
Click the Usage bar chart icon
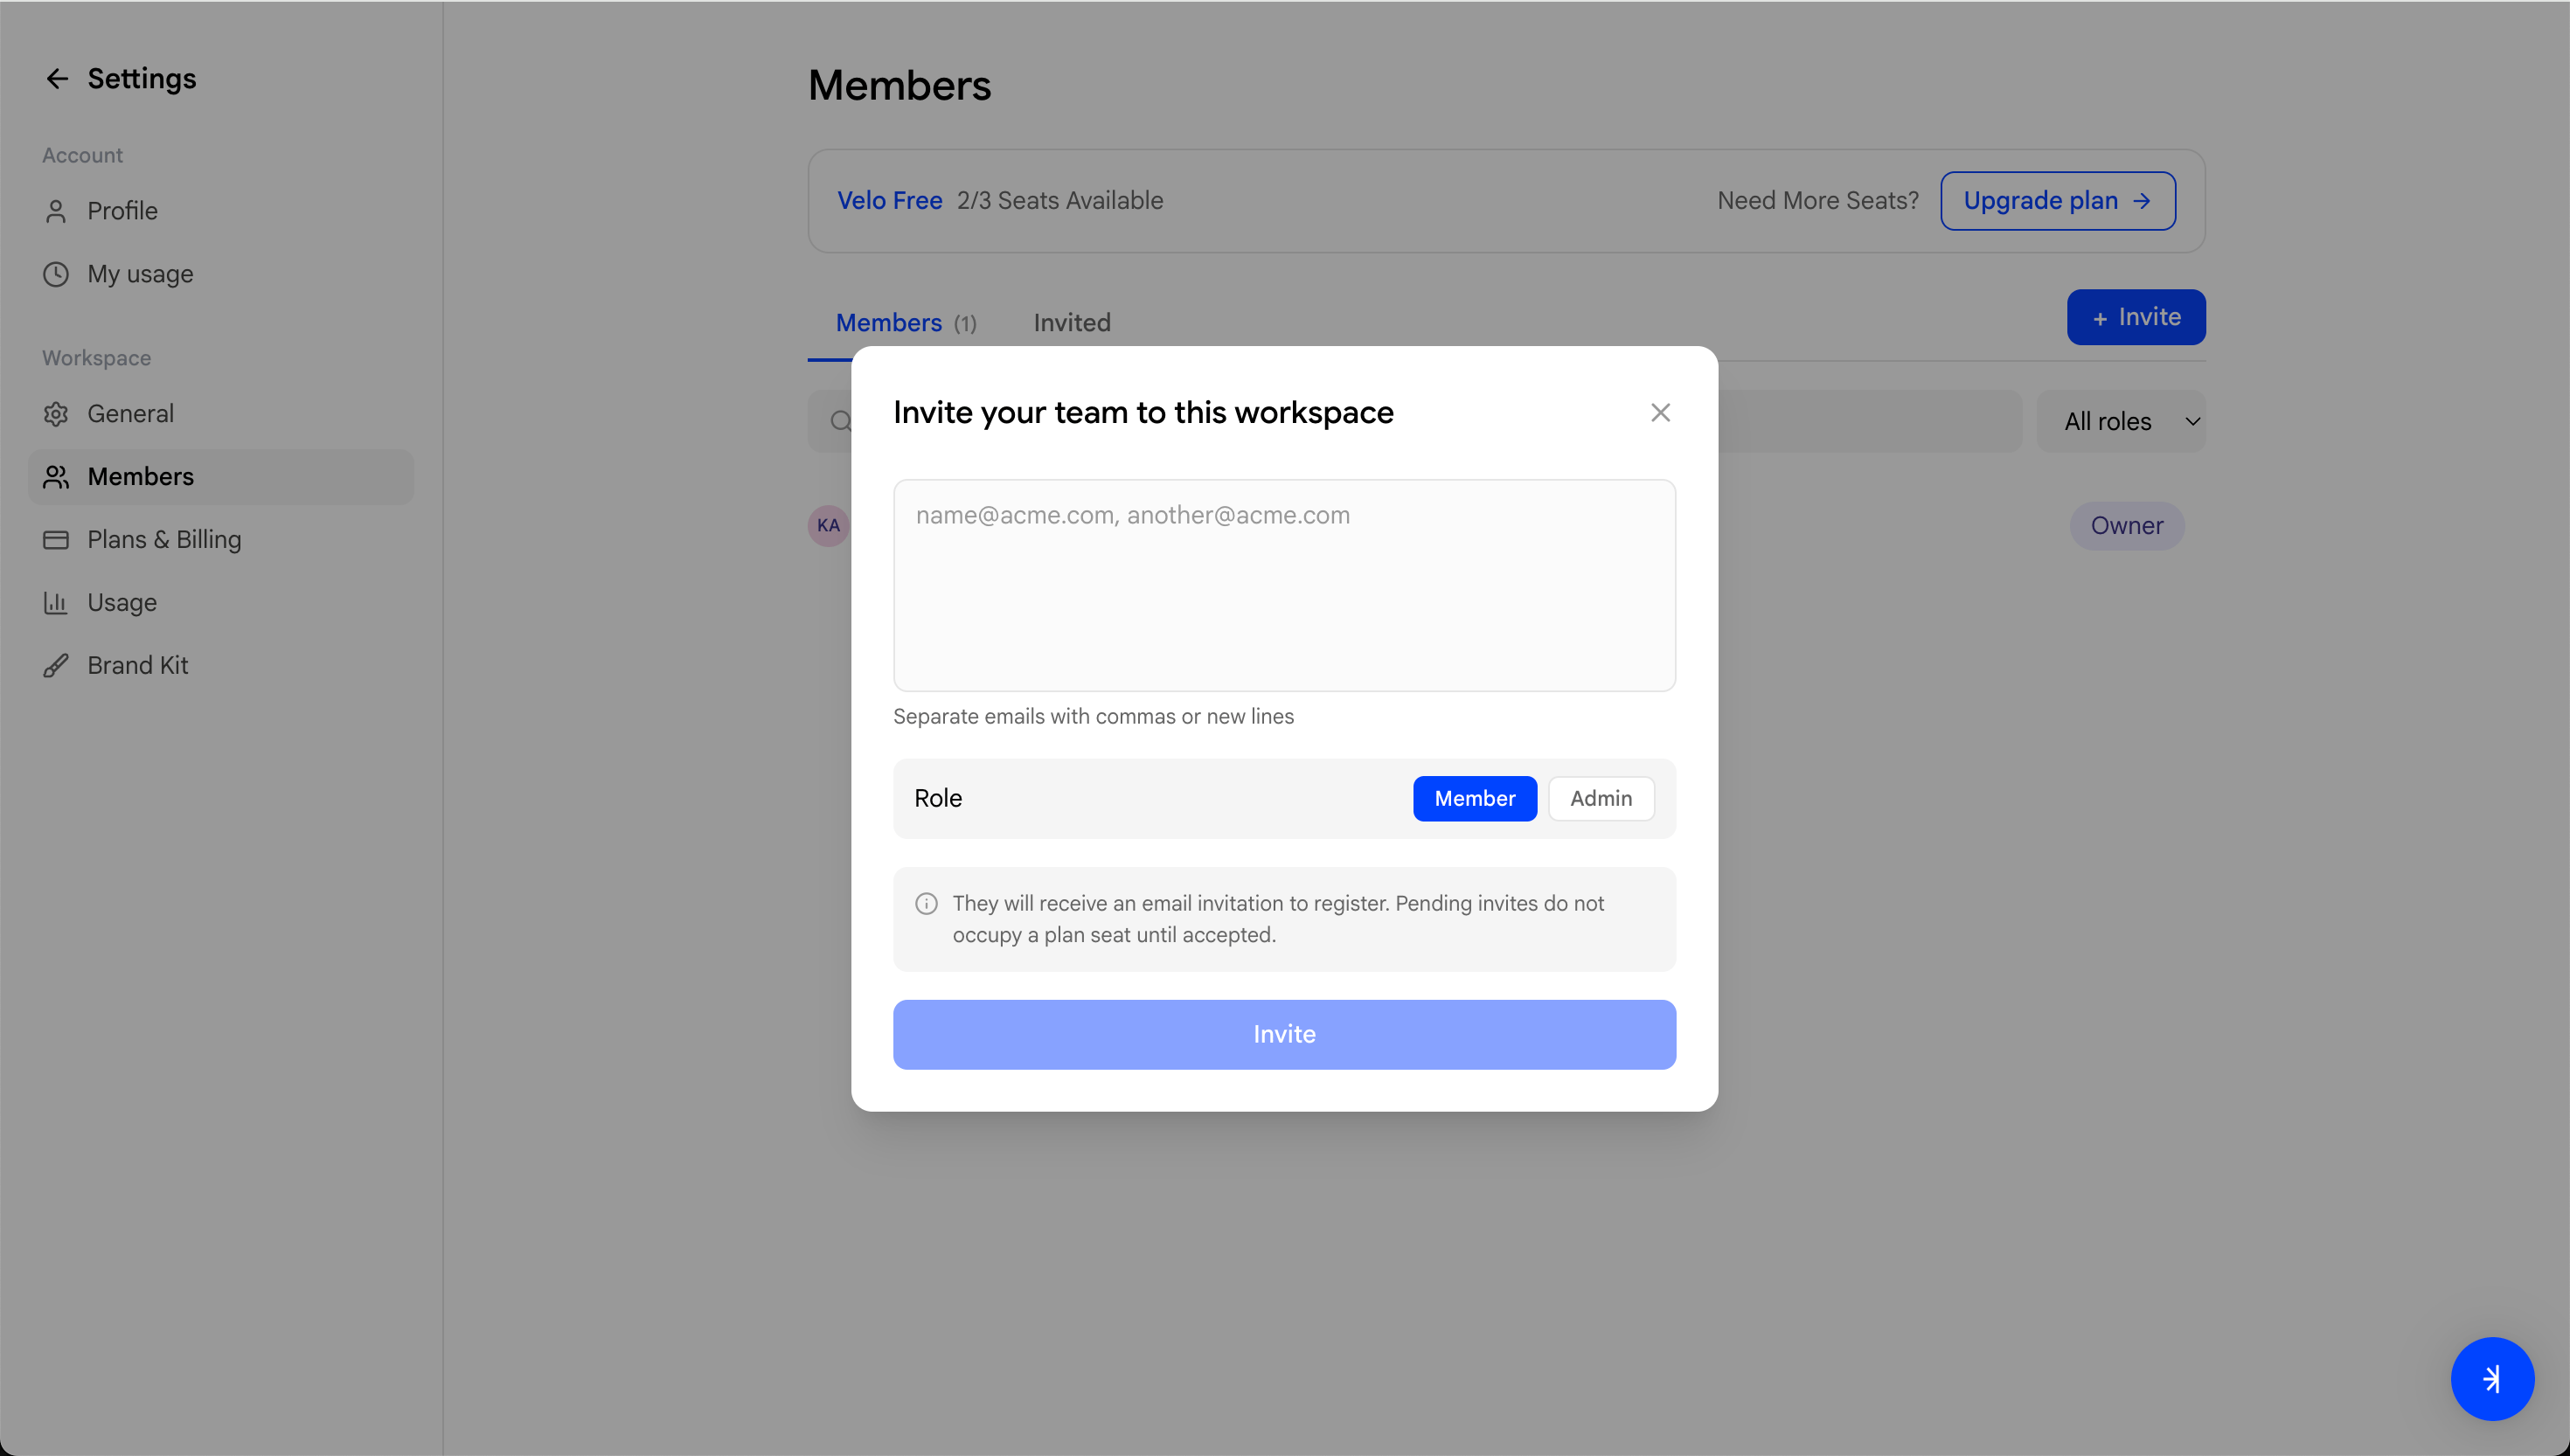coord(56,603)
